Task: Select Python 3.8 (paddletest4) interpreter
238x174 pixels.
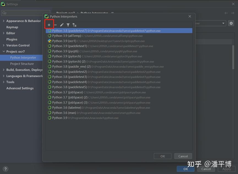Action: click(x=119, y=82)
